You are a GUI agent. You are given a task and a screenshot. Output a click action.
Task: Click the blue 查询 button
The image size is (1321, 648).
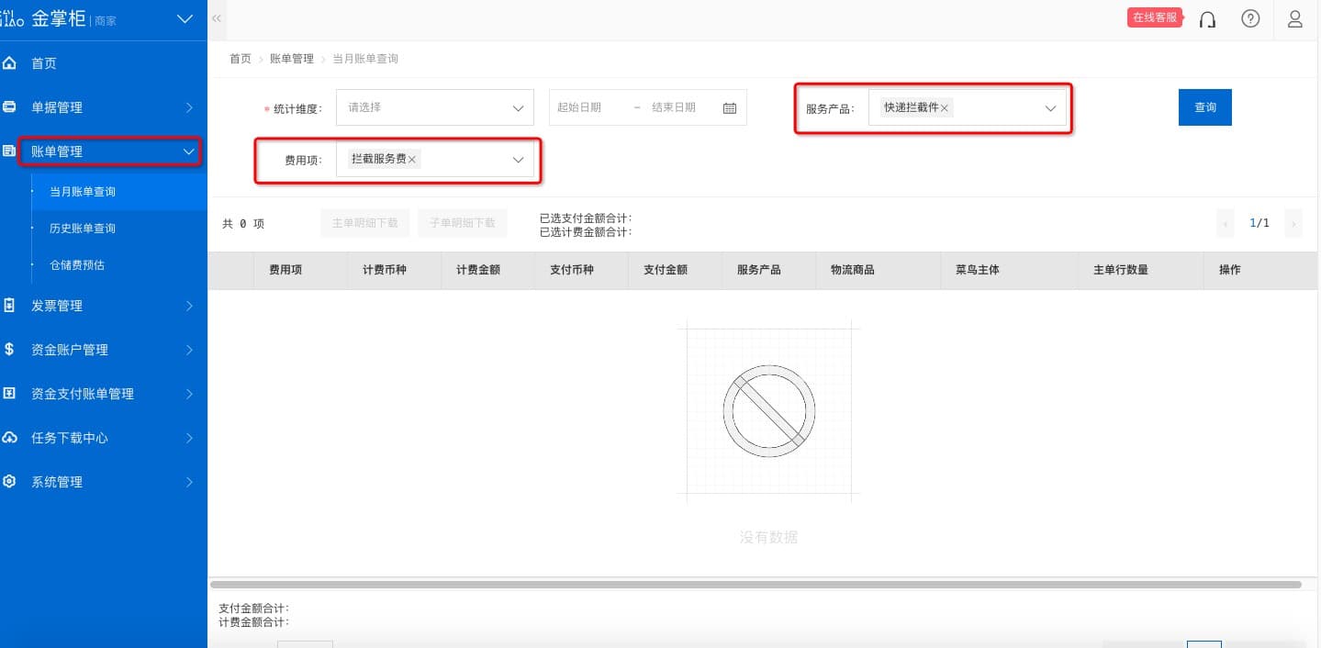pos(1204,107)
